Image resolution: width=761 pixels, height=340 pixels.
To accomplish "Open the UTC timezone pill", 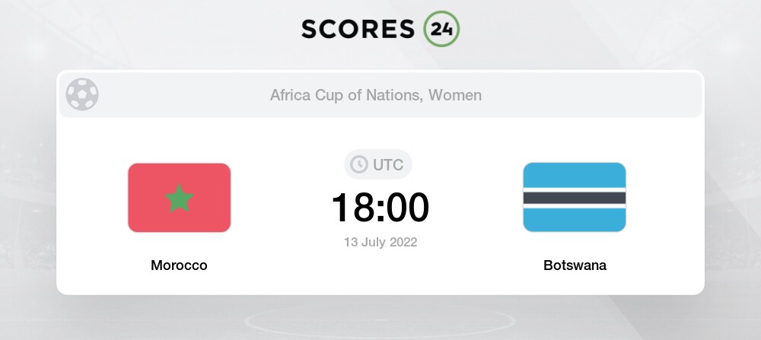I will click(x=378, y=164).
